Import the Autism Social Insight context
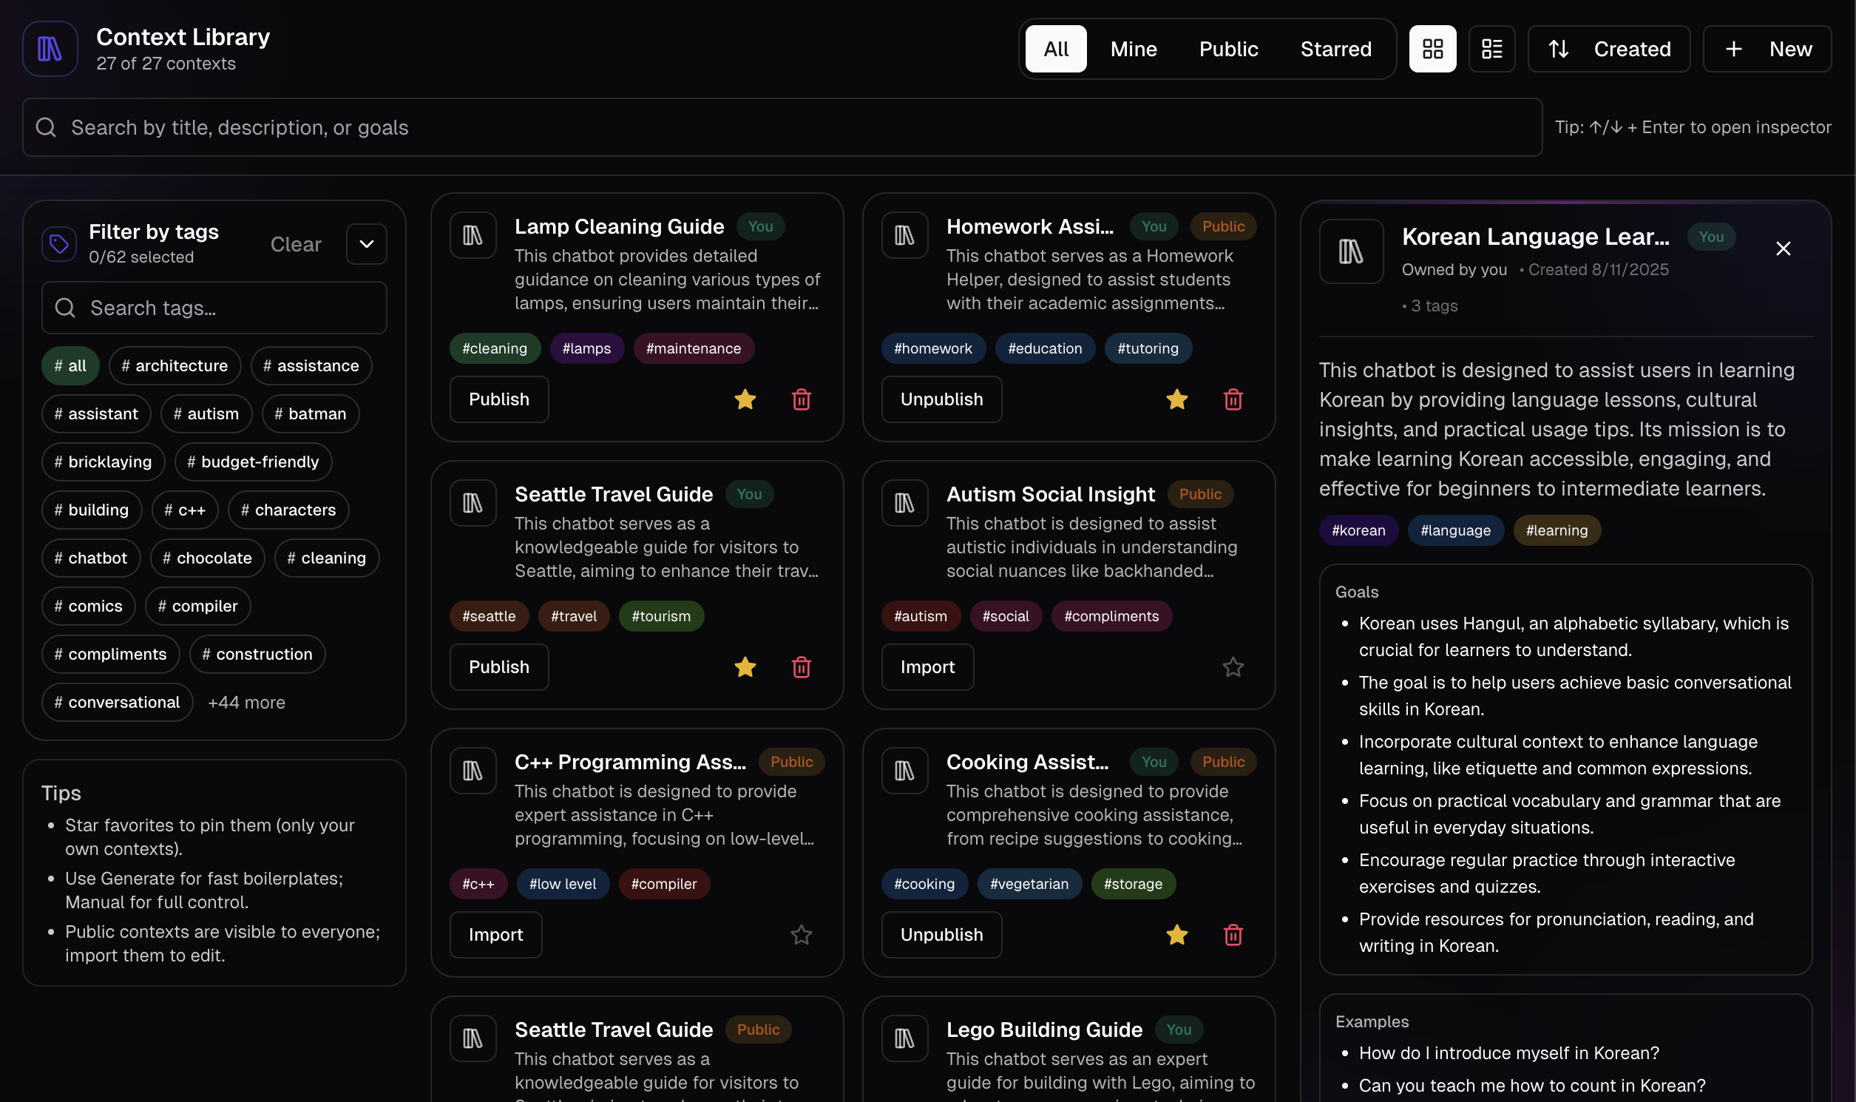This screenshot has height=1102, width=1856. pyautogui.click(x=927, y=667)
